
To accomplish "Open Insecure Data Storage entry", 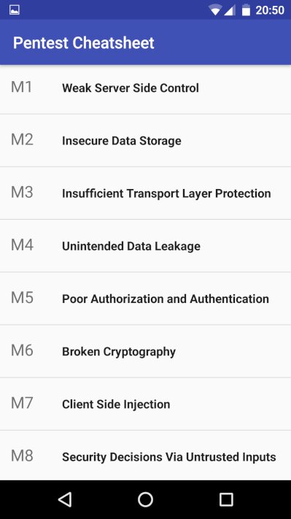I will tap(146, 141).
